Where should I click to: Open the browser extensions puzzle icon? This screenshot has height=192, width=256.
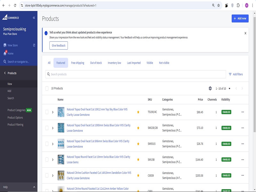[238, 5]
